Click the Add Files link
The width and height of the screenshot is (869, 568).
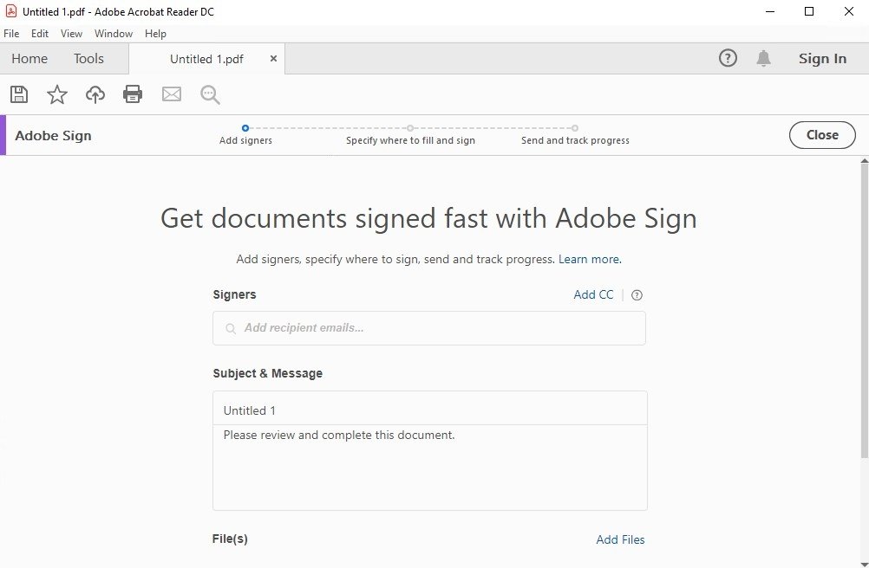621,539
